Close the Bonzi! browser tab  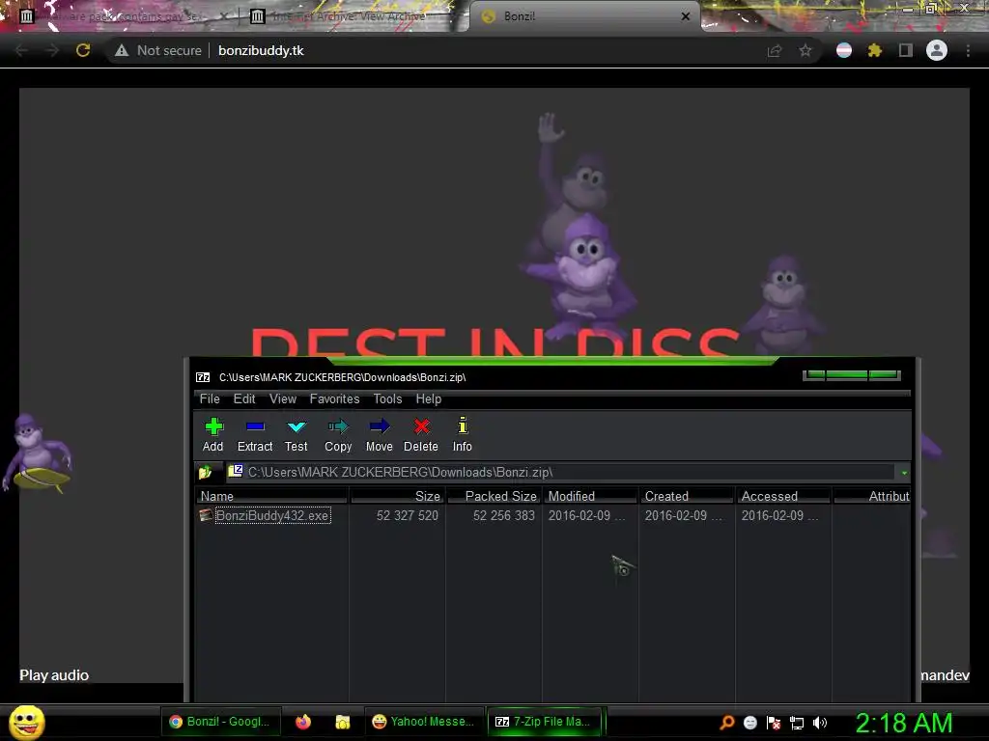(x=686, y=16)
